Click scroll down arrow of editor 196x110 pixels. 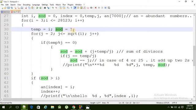(x=194, y=97)
